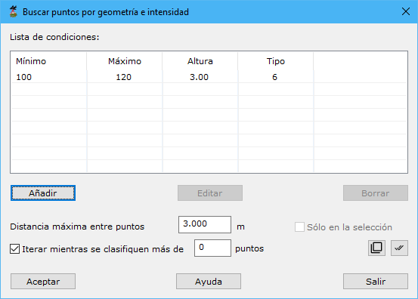Click the application icon in the title bar
The image size is (418, 299).
14,12
